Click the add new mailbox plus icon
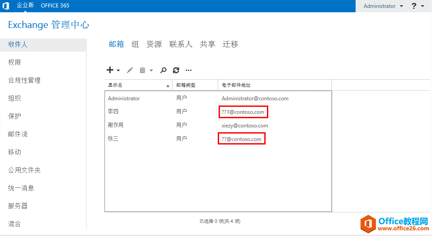Image resolution: width=432 pixels, height=236 pixels. pos(110,70)
